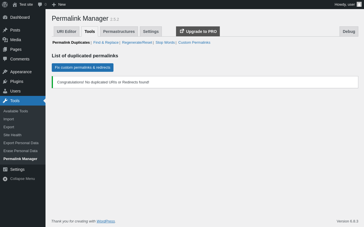Open the Find & Replace link
The width and height of the screenshot is (364, 227).
[x=106, y=43]
